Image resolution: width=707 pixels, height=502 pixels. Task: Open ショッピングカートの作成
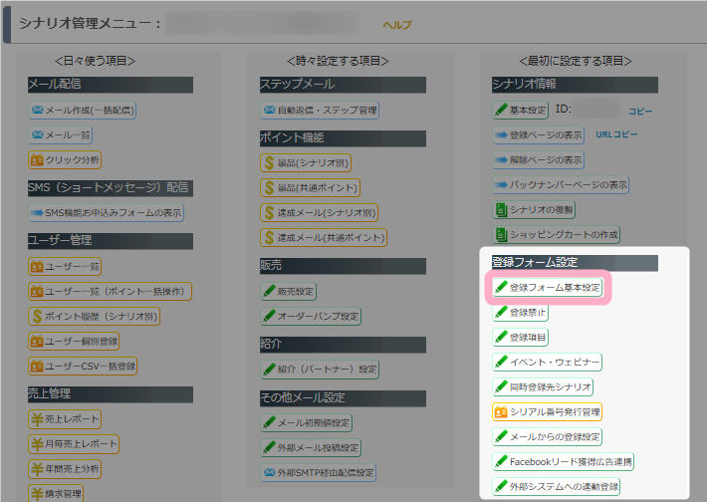[x=557, y=235]
